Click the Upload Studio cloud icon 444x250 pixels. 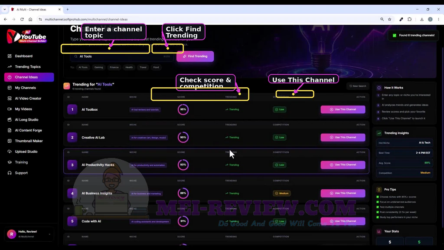coord(10,151)
